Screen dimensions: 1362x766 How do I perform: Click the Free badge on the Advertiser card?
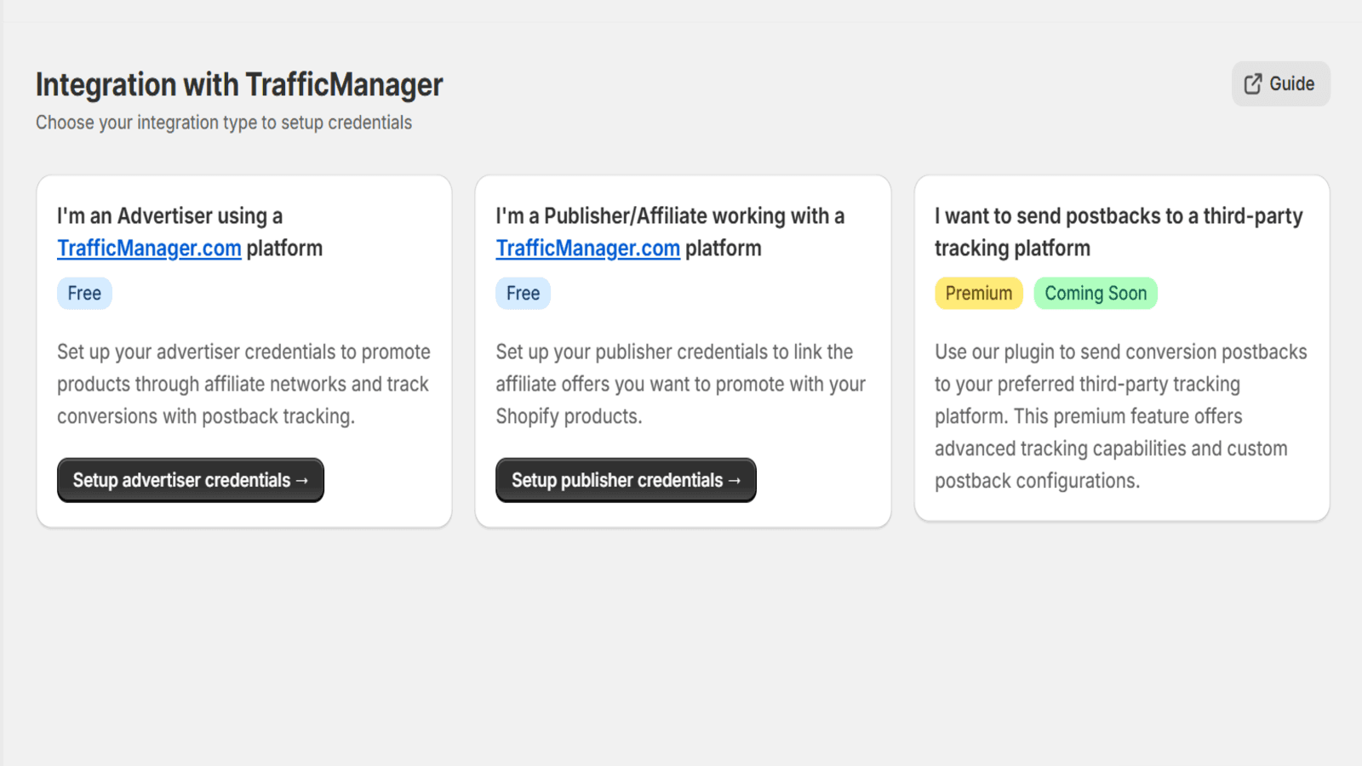coord(84,293)
